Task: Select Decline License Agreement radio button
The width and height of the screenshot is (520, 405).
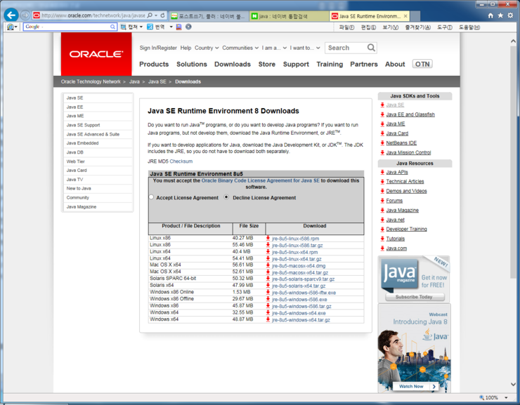Action: [x=226, y=197]
